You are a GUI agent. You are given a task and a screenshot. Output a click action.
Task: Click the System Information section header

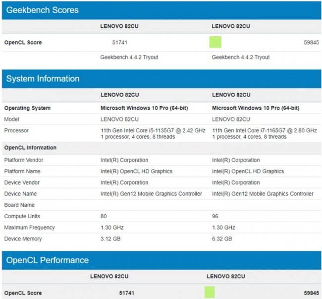pos(43,79)
